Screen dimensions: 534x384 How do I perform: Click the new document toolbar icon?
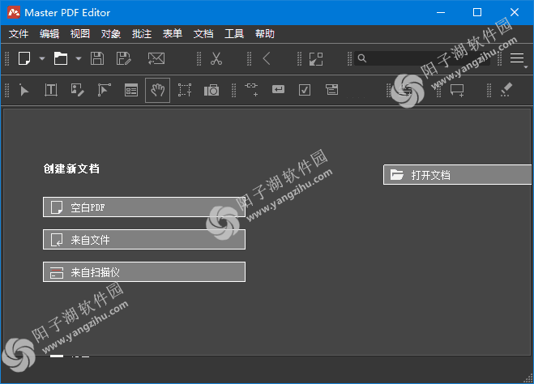coord(24,58)
